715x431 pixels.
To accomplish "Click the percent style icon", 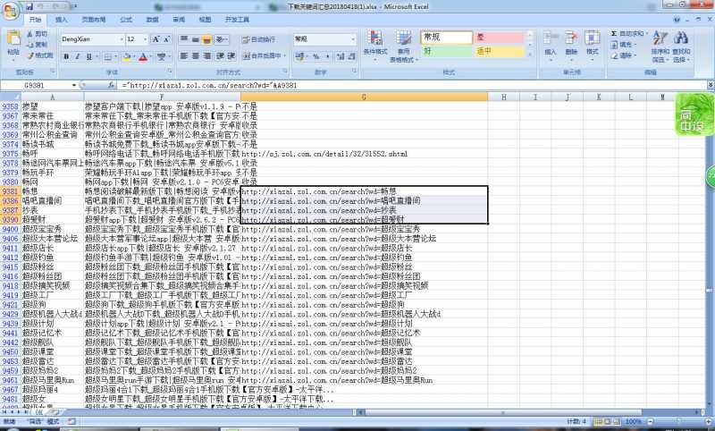I will coord(316,56).
